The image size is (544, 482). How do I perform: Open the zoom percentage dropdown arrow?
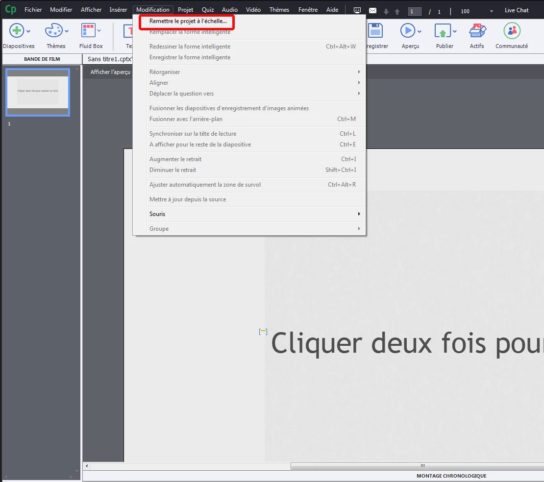pyautogui.click(x=491, y=11)
